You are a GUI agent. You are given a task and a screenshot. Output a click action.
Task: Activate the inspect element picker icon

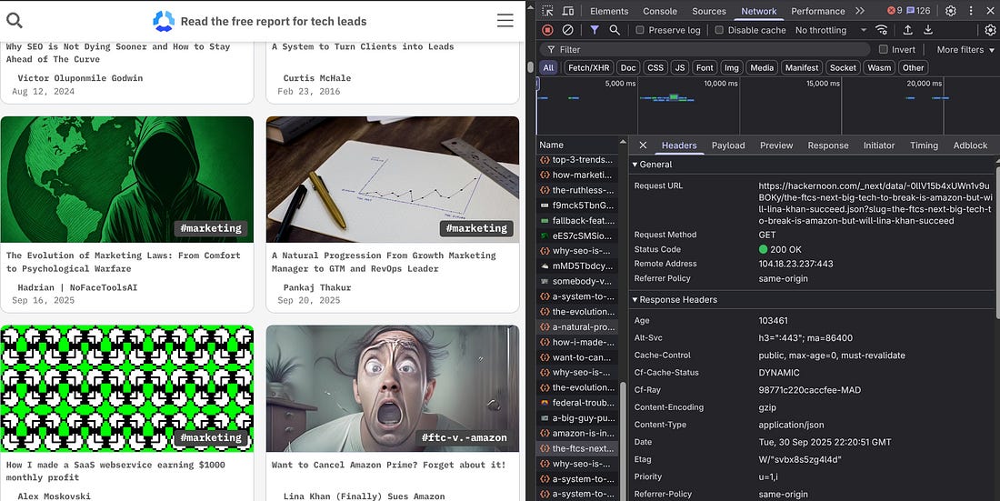point(547,11)
